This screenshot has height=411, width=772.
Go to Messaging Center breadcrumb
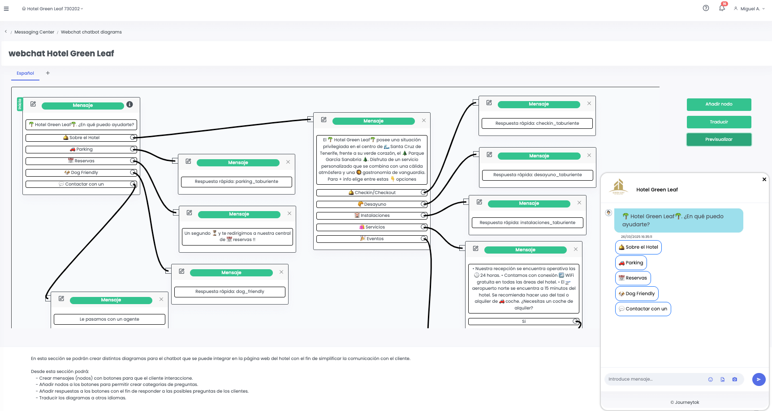coord(34,32)
